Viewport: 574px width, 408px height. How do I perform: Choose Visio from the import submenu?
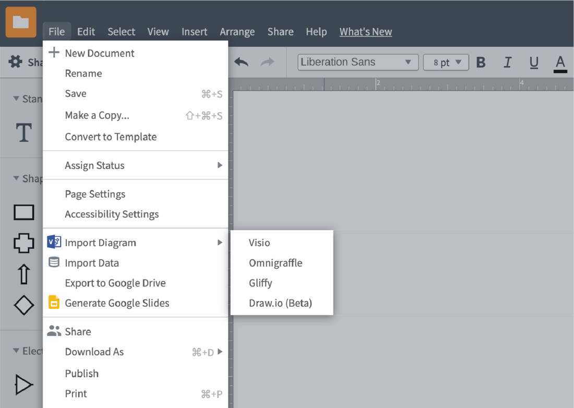click(x=259, y=243)
